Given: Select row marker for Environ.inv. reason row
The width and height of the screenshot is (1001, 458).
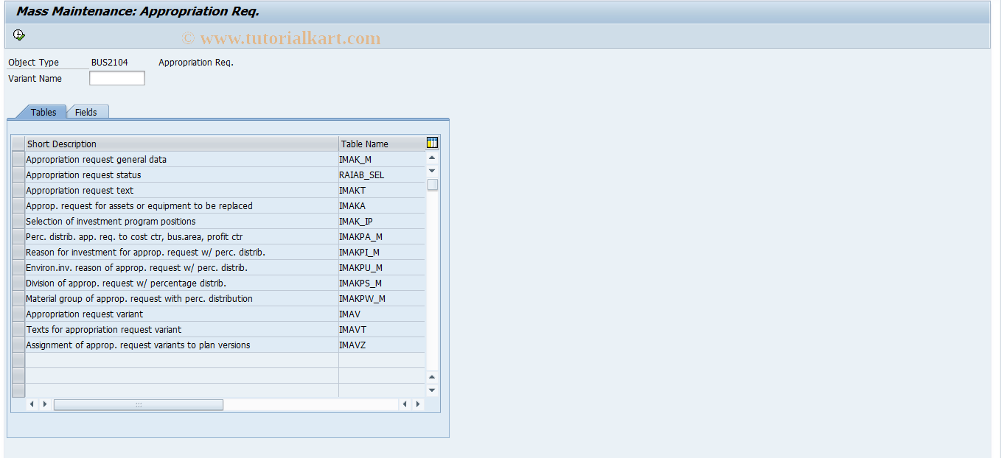Looking at the screenshot, I should click(18, 267).
